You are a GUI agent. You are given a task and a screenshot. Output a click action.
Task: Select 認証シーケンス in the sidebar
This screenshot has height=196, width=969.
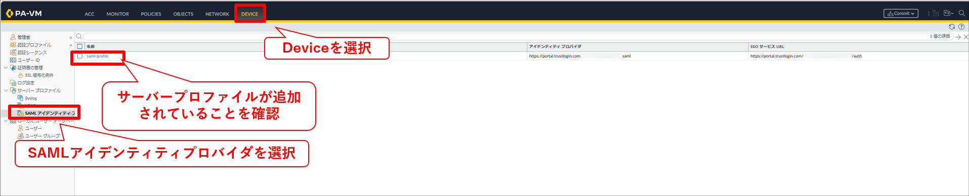[32, 53]
